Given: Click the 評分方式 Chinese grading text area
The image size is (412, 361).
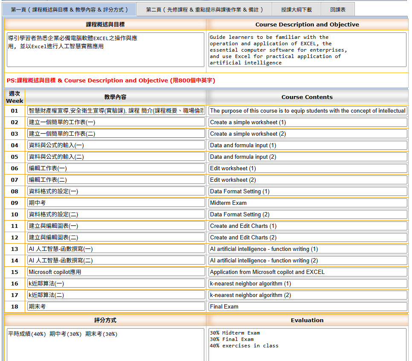Looking at the screenshot, I should click(x=105, y=344).
